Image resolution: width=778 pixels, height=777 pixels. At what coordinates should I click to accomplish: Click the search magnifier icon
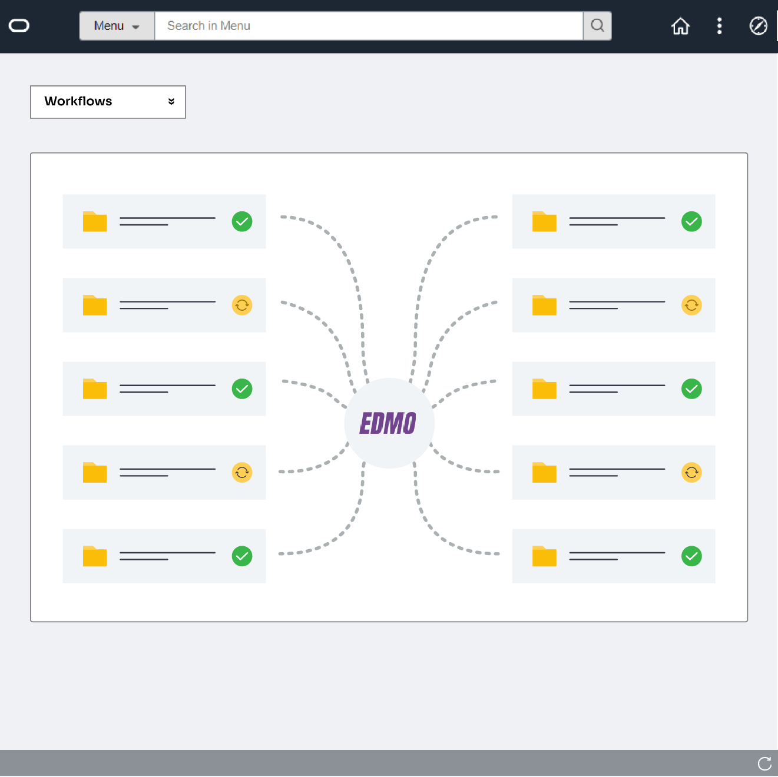click(597, 25)
